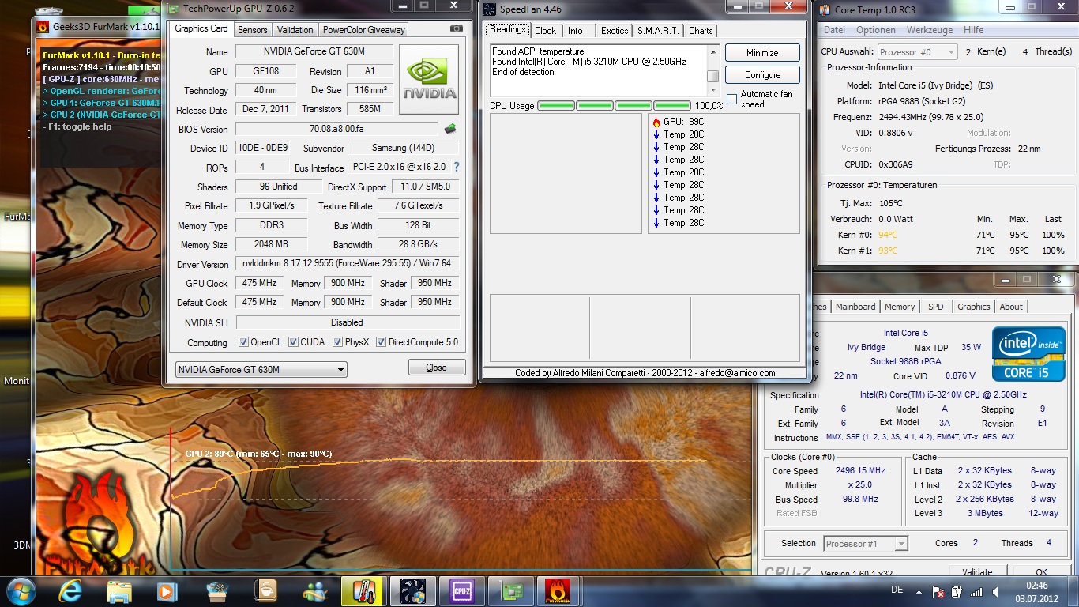Click the BIOS Version field 70.08.a8.00.fa
1079x607 pixels.
click(337, 129)
